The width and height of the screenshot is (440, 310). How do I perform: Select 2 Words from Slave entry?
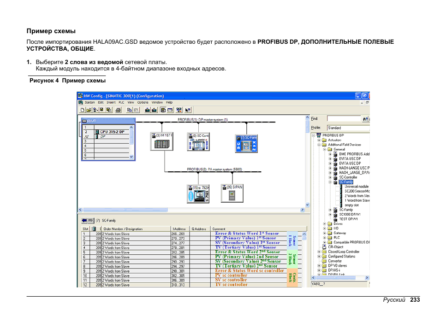(x=357, y=196)
